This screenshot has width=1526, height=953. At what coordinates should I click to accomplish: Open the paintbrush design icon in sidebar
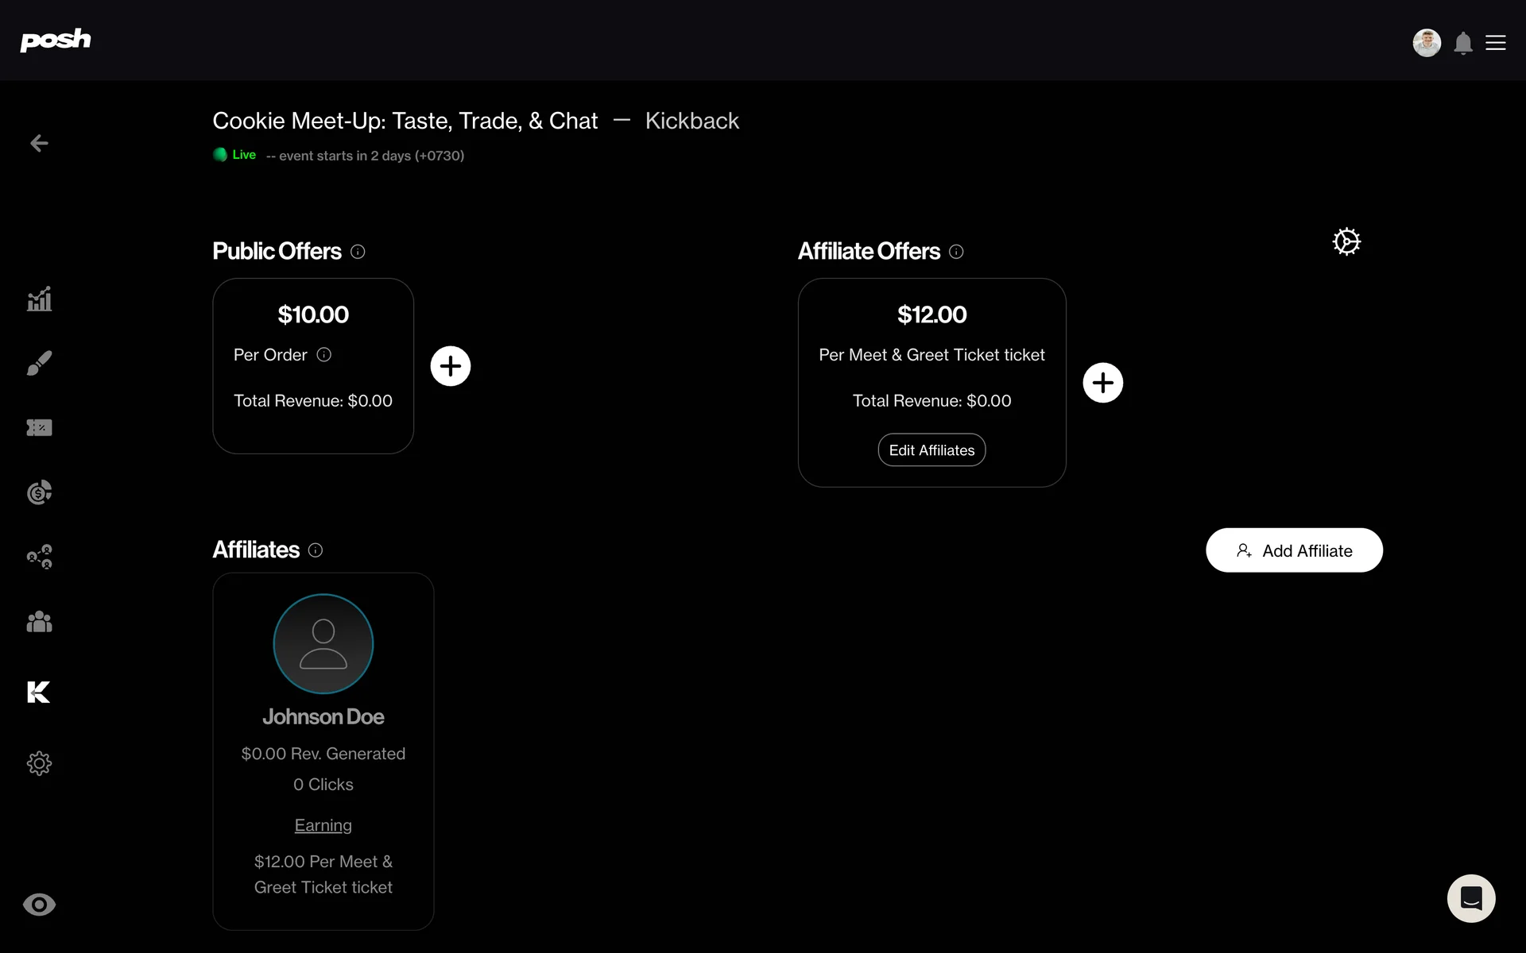[x=39, y=363]
